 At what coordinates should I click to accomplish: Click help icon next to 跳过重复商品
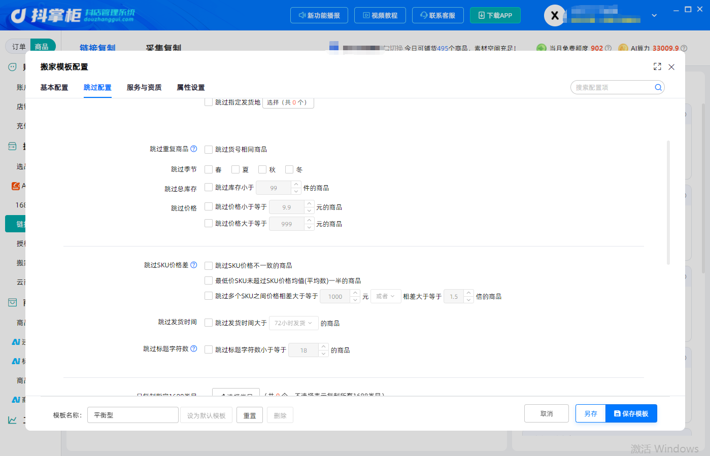(x=193, y=149)
